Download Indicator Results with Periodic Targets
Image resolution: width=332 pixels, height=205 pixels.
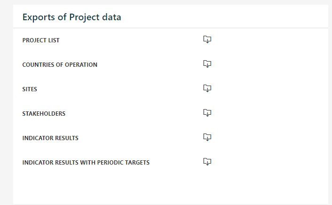pos(207,162)
